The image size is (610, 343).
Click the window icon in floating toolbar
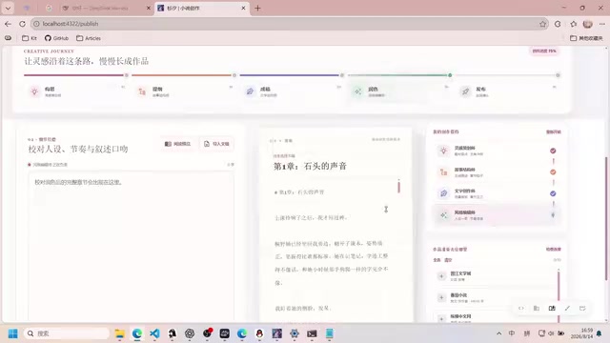pos(582,308)
